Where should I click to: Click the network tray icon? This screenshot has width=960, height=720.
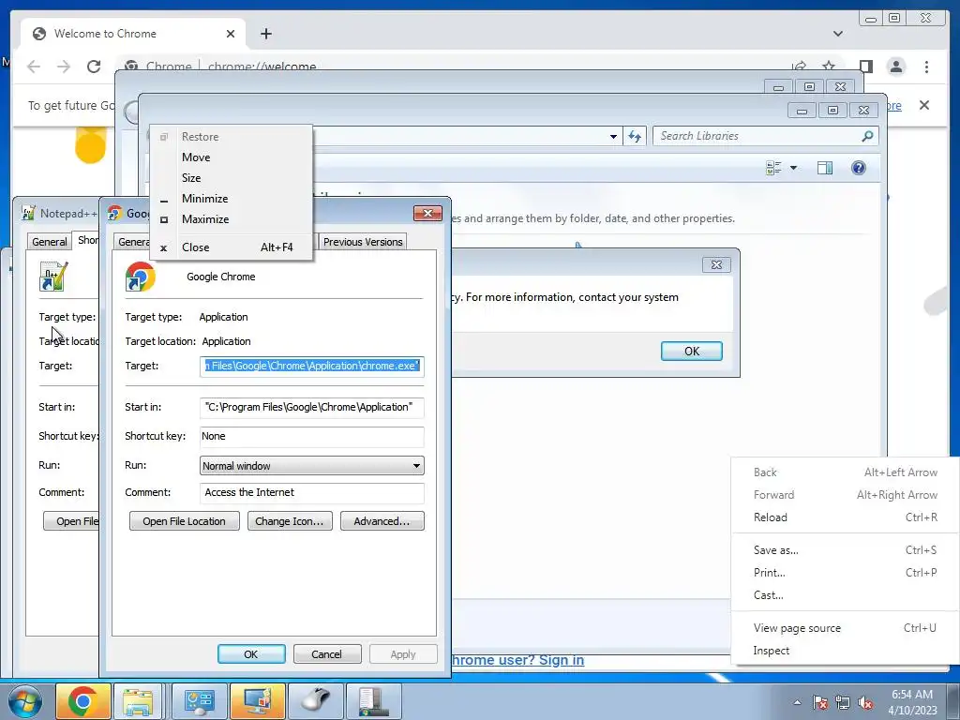[843, 703]
